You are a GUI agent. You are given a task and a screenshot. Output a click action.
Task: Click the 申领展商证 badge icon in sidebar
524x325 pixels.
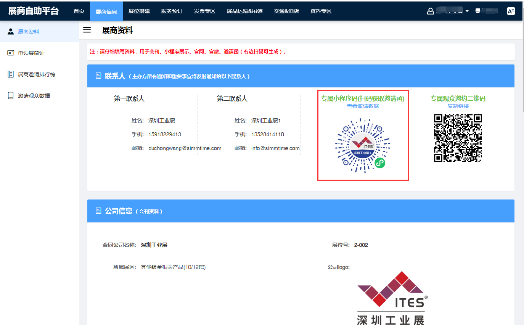(x=11, y=53)
